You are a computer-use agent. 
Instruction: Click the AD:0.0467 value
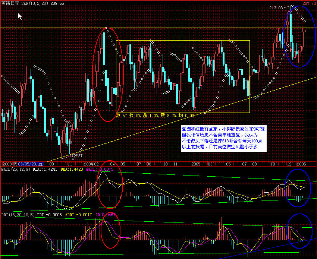tap(105, 215)
